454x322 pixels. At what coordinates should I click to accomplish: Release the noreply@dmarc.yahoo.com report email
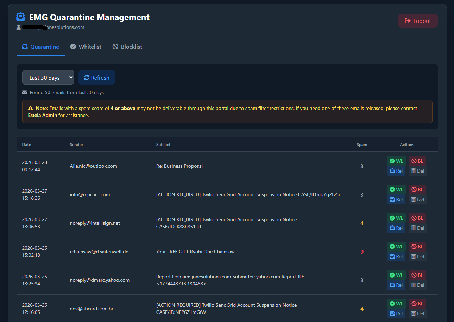(396, 285)
